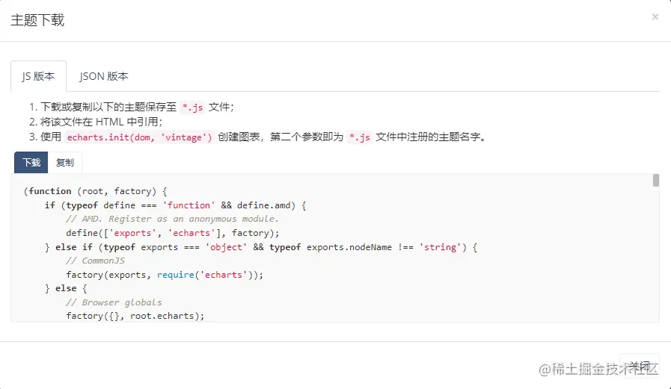This screenshot has height=389, width=671.
Task: Click the define(['exports', 'echarts'], factory) line
Action: (x=173, y=233)
